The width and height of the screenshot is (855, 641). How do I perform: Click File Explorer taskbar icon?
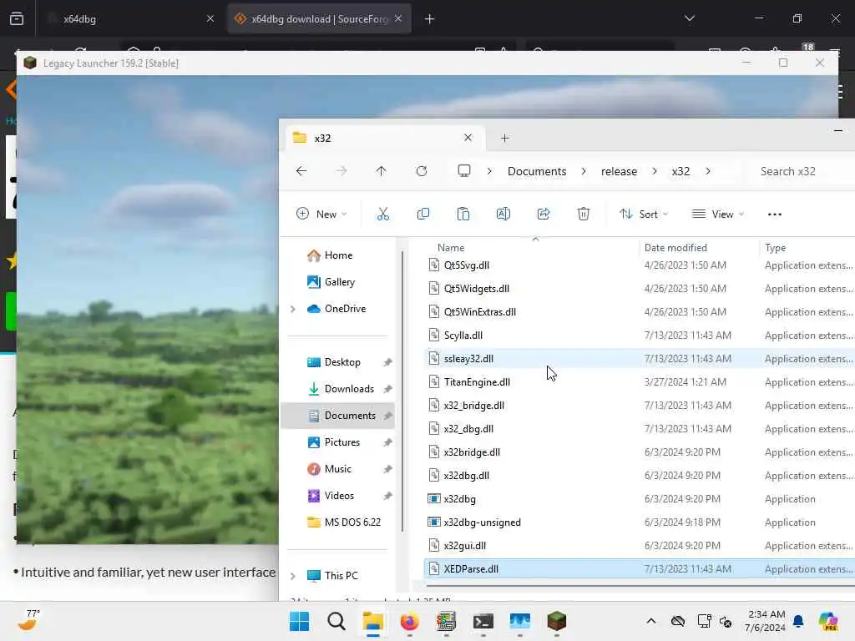[x=373, y=621]
